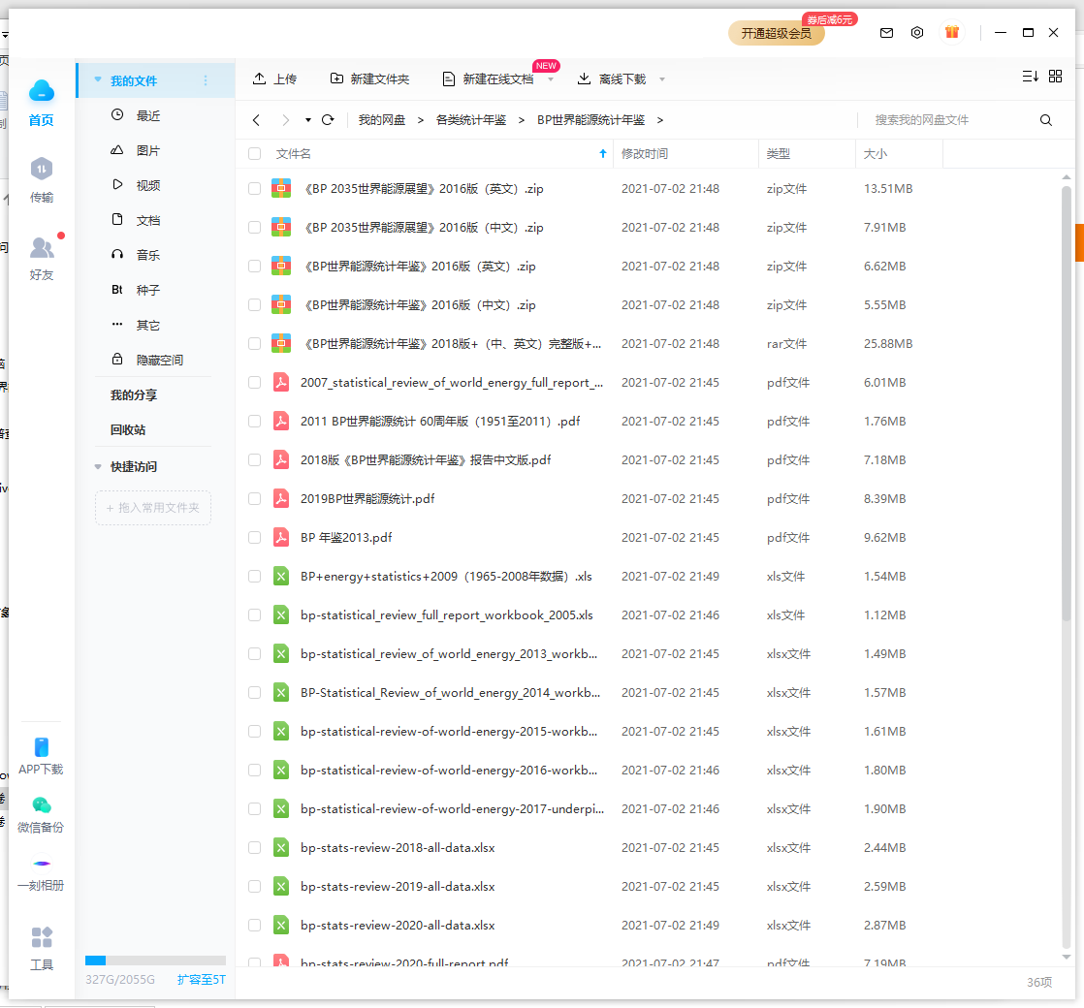Click the PDF icon of 2019BP世界能源统计.pdf
The height and width of the screenshot is (1008, 1084).
(280, 499)
